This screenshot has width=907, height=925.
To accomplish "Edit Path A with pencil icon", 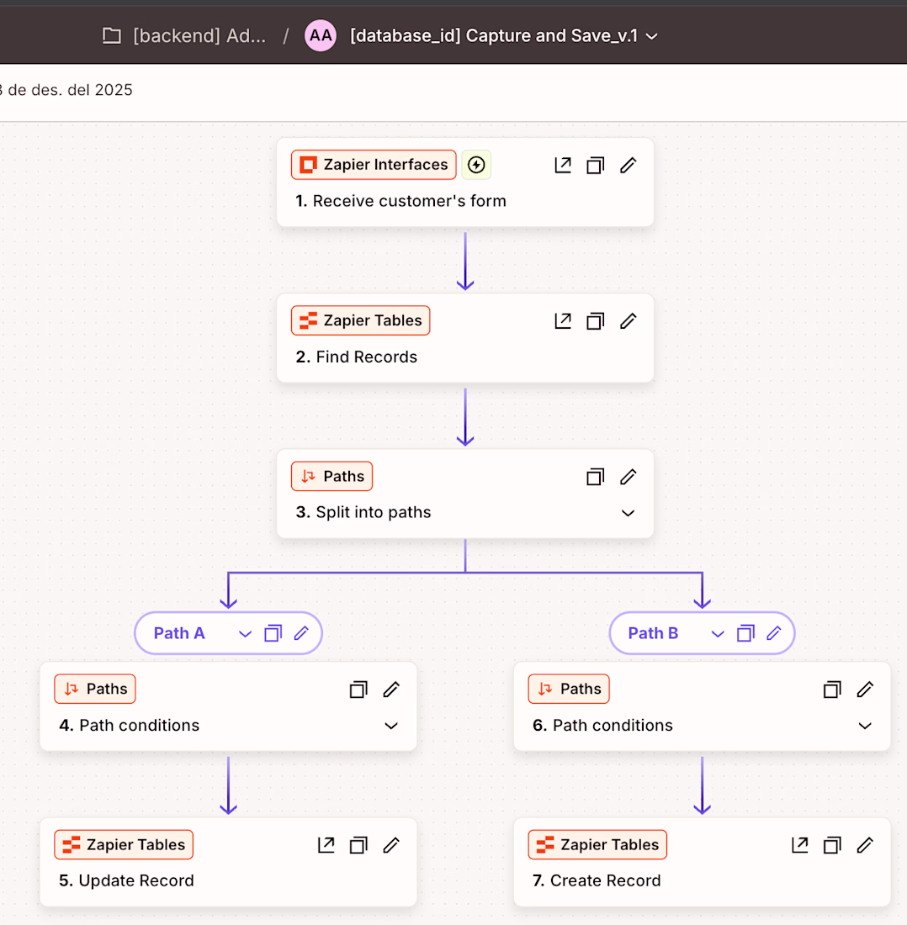I will click(x=302, y=633).
